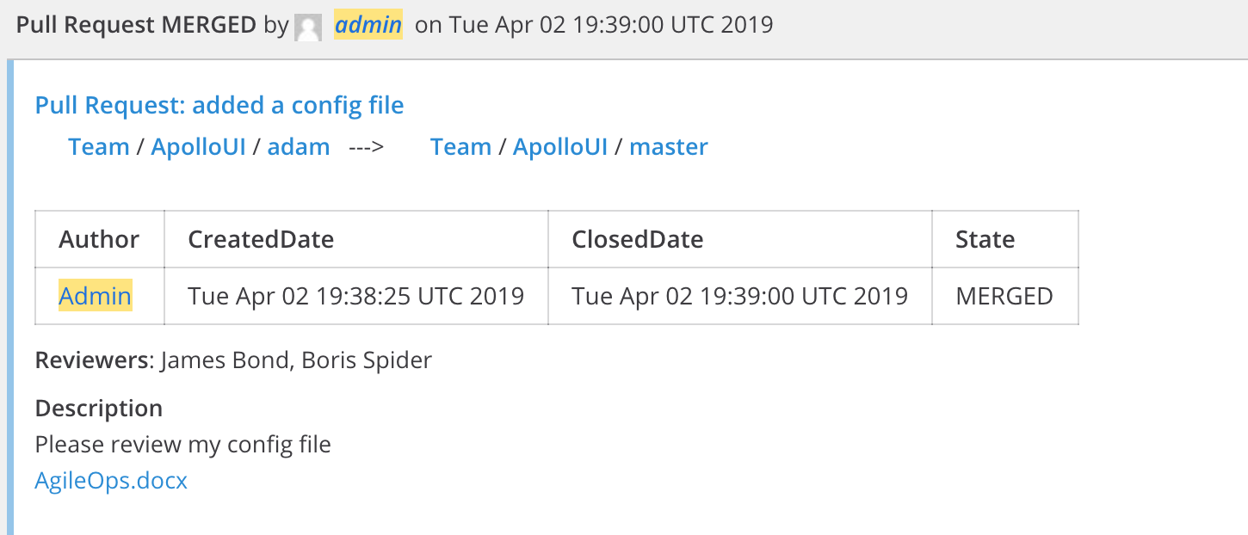The image size is (1248, 535).
Task: Click the ClosedDate column header
Action: 740,239
